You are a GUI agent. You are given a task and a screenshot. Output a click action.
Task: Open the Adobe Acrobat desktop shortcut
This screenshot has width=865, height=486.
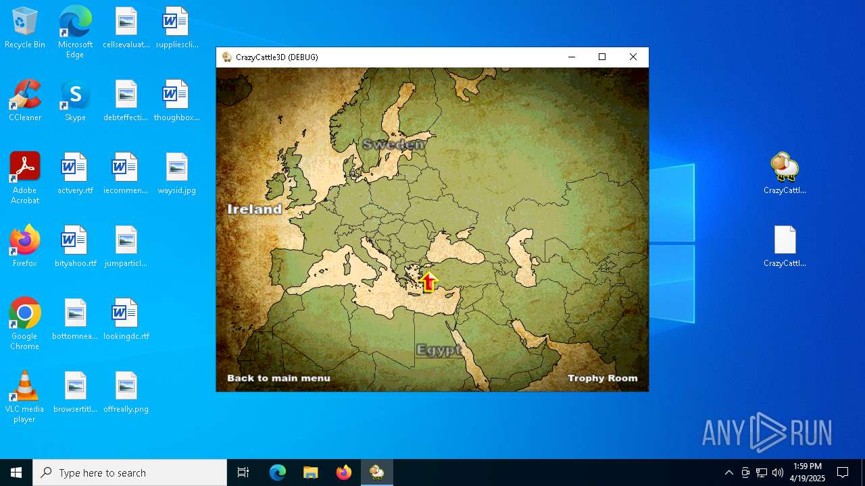click(x=25, y=178)
